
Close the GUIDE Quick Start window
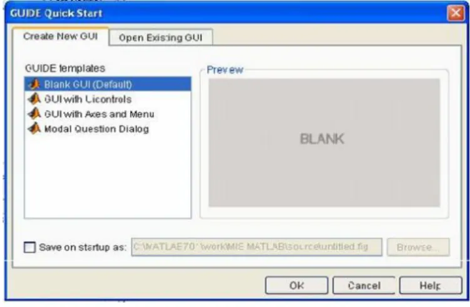pyautogui.click(x=456, y=13)
